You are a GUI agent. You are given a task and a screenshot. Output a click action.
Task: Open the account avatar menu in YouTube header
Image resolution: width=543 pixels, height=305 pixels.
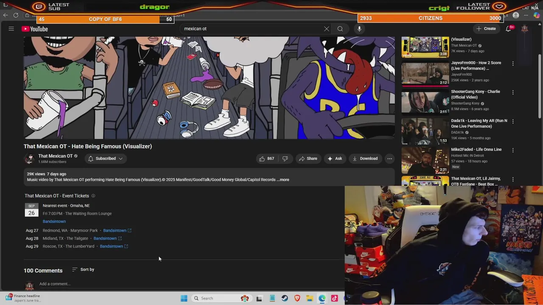coord(525,29)
